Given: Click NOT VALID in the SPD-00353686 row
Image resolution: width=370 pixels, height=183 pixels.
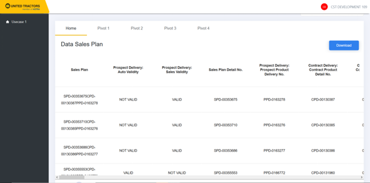Looking at the screenshot, I should (x=128, y=151).
